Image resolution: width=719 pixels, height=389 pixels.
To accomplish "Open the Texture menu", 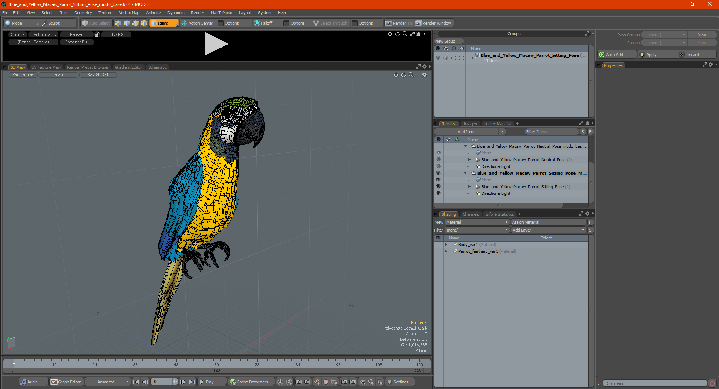I will coord(105,13).
